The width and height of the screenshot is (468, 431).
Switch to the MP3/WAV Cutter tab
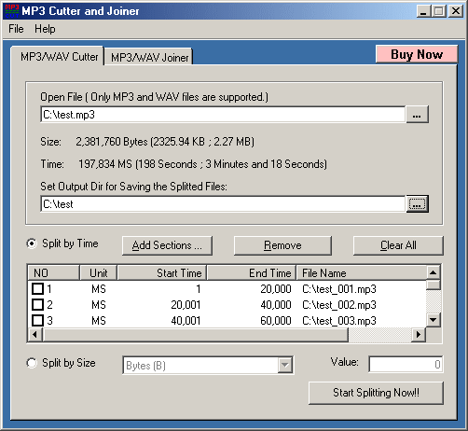[x=59, y=57]
